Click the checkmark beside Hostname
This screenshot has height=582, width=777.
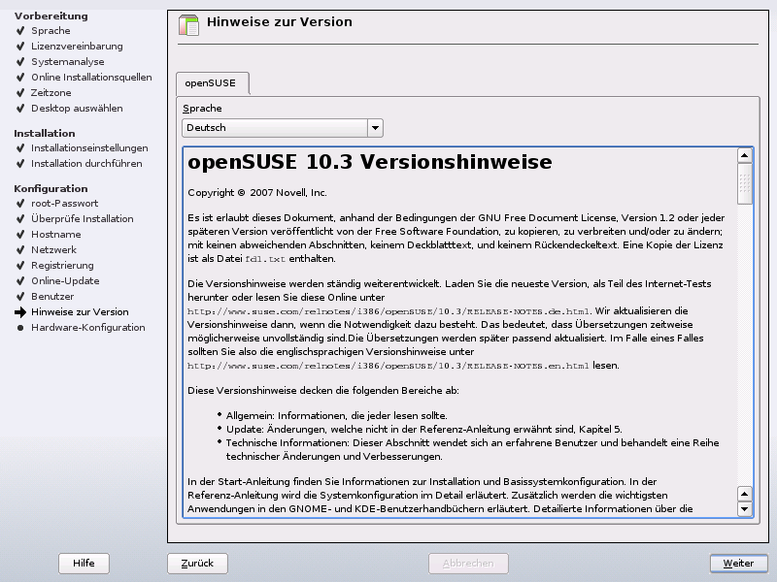click(x=20, y=235)
